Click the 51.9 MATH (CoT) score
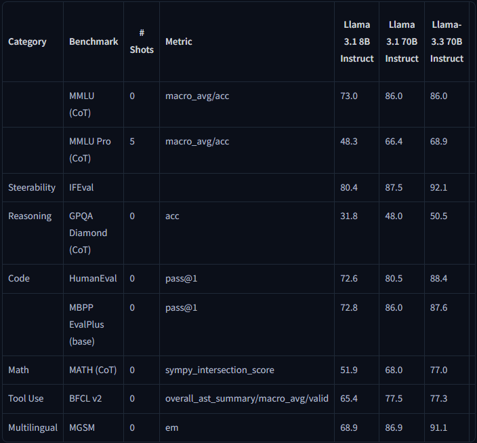The width and height of the screenshot is (477, 443). click(x=349, y=370)
